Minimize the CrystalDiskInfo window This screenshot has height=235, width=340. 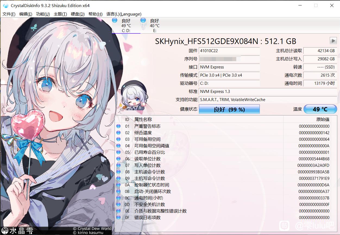pyautogui.click(x=300, y=5)
